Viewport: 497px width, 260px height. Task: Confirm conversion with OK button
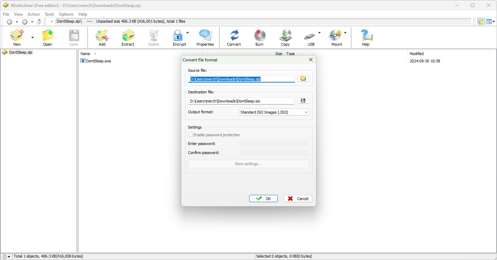point(263,199)
